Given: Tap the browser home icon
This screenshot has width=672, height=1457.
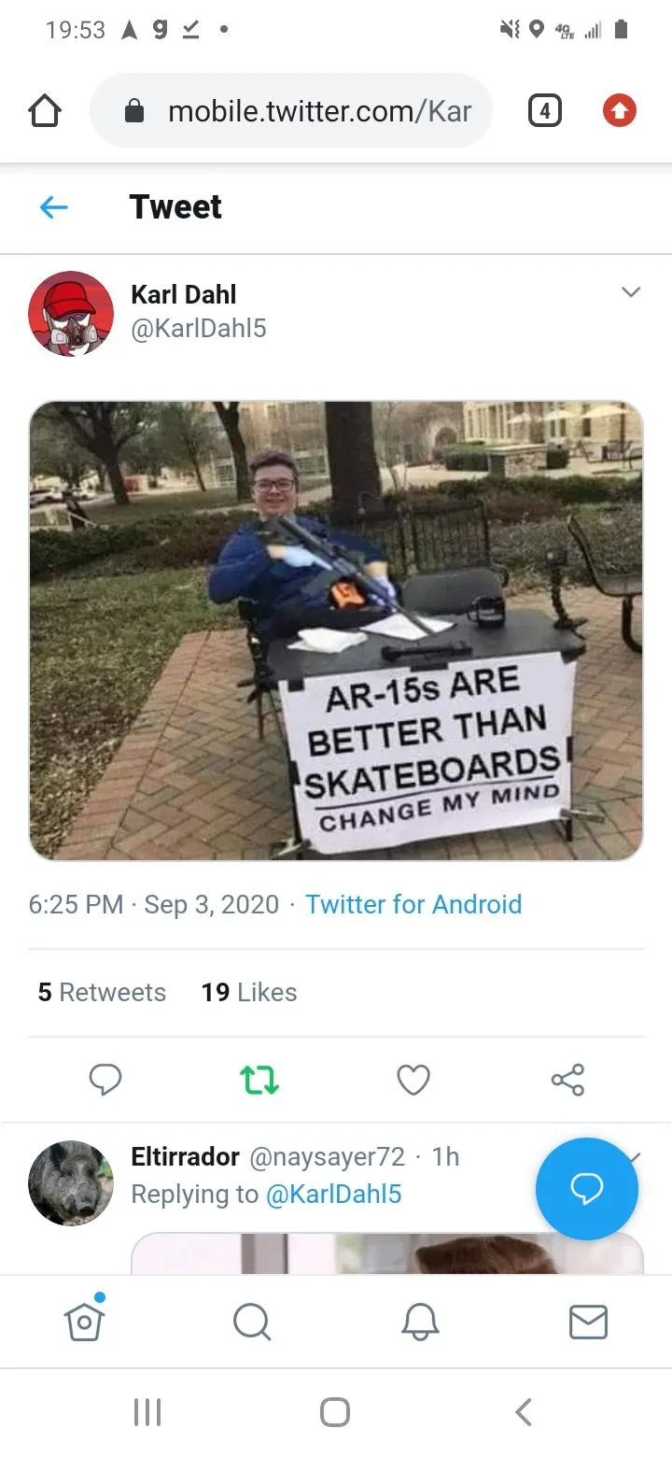Looking at the screenshot, I should click(x=45, y=112).
